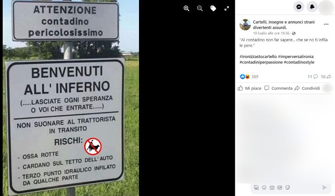Insert emoji in comment box
This screenshot has width=335, height=196.
264,187
